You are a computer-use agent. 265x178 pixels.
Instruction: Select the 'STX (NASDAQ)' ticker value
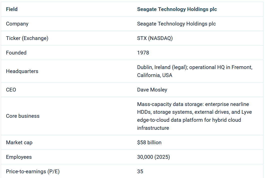[x=155, y=38]
